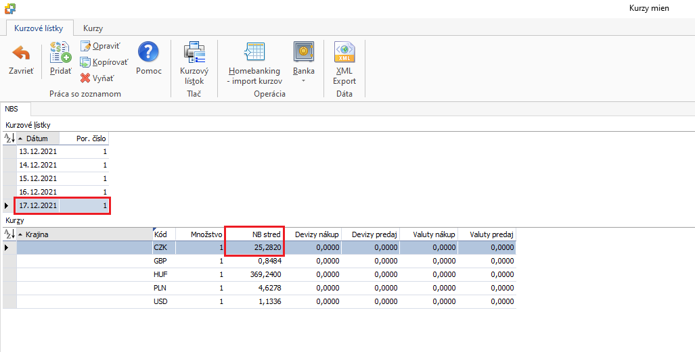Click the NB stred column header
This screenshot has width=695, height=352.
(x=254, y=234)
